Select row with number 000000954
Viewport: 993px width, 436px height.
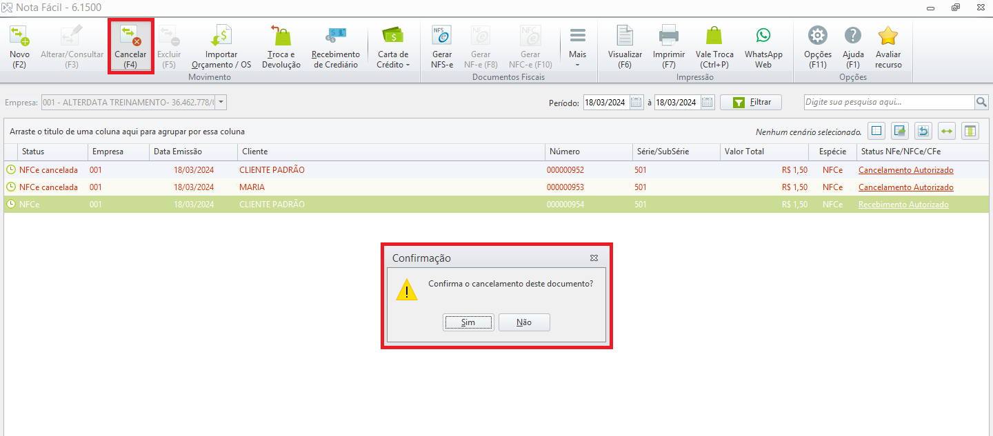tap(496, 205)
